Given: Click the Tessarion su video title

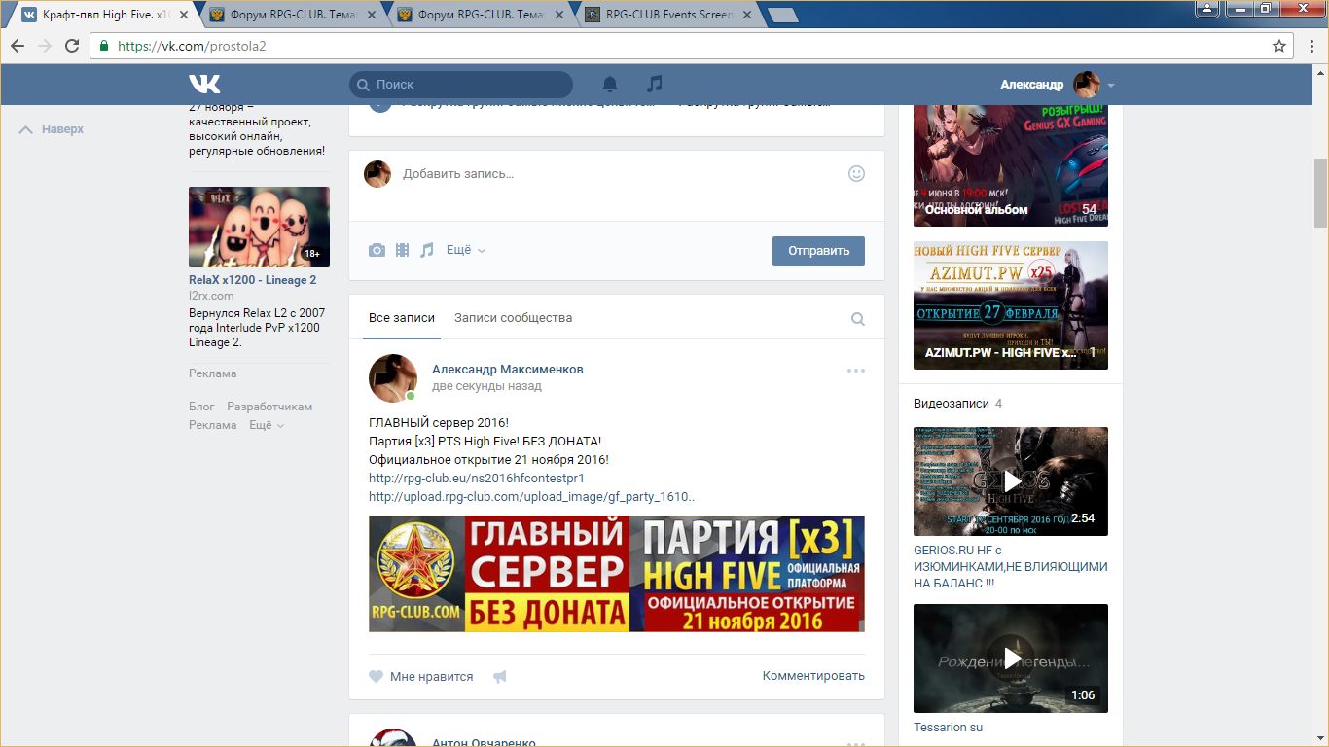Looking at the screenshot, I should click(948, 727).
